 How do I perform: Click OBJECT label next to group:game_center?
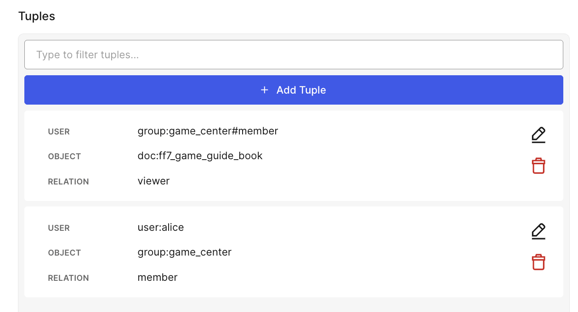[64, 253]
